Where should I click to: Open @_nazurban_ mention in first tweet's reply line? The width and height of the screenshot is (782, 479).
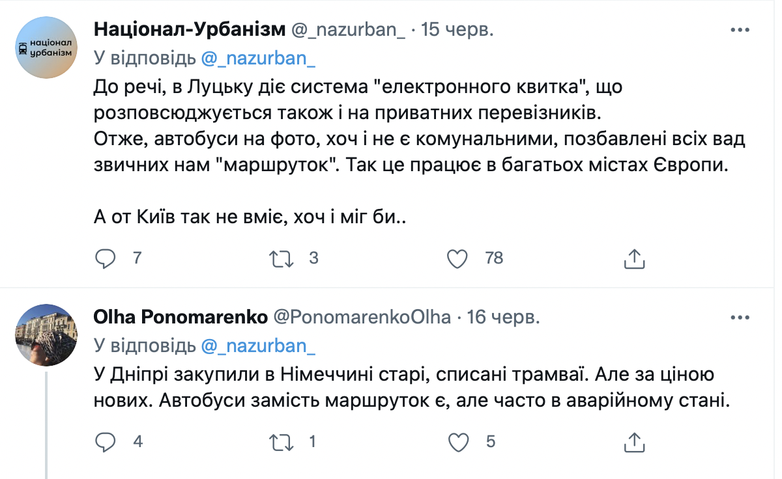(259, 58)
